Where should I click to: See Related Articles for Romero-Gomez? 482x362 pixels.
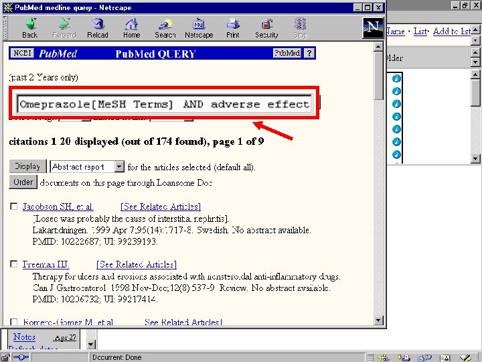tap(183, 322)
